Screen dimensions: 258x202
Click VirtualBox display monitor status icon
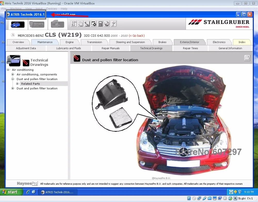tap(215, 198)
